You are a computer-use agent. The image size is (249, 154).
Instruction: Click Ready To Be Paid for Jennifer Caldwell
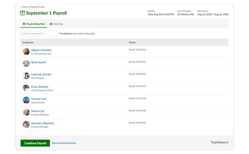[x=137, y=74]
